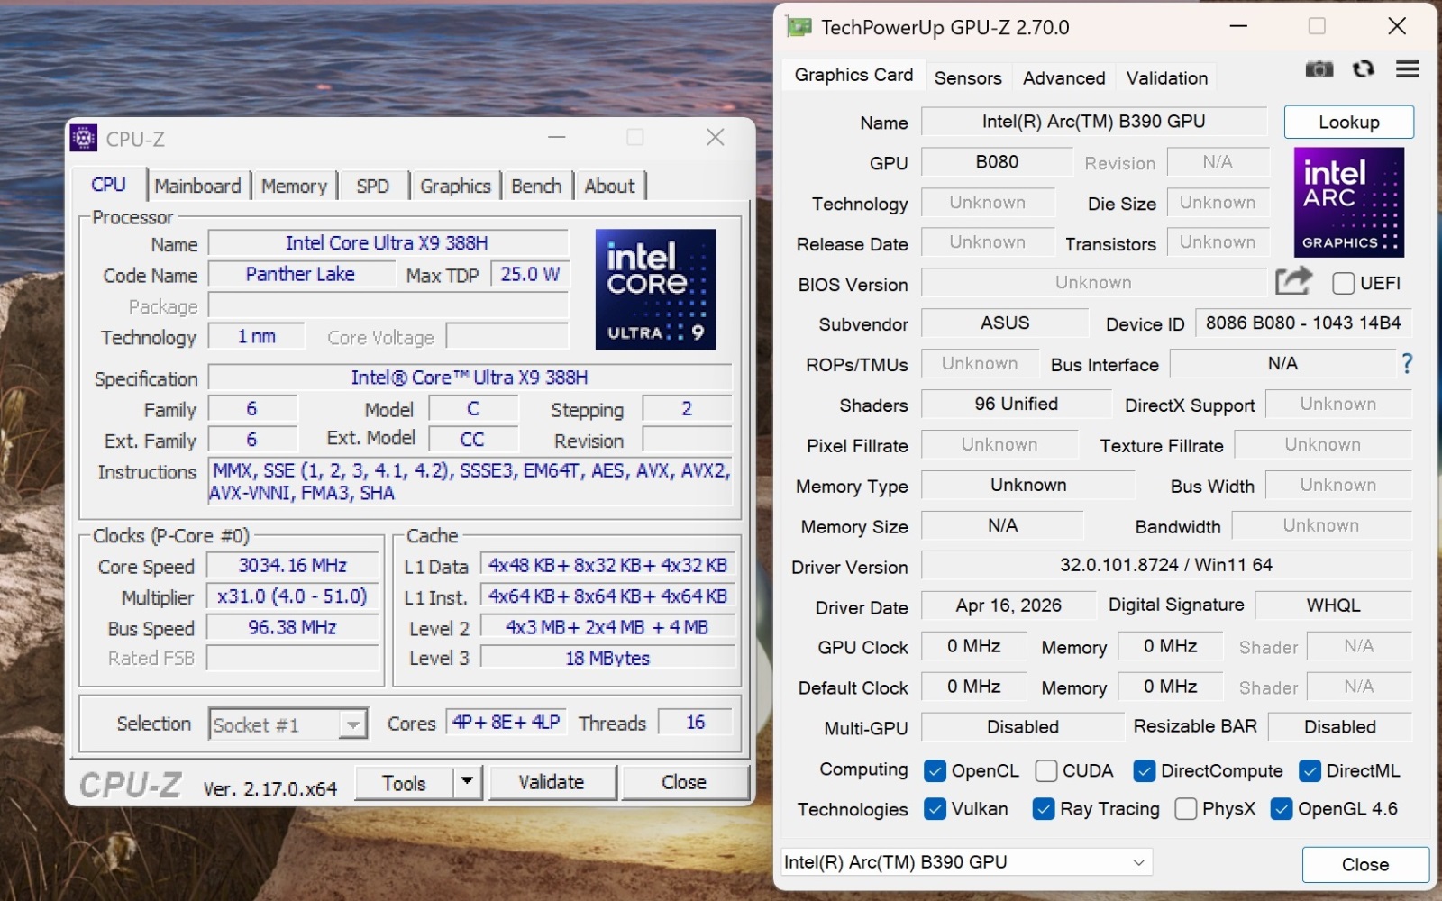Open the Tools dropdown arrow in CPU-Z
Screen dimensions: 1442x901
pos(467,782)
